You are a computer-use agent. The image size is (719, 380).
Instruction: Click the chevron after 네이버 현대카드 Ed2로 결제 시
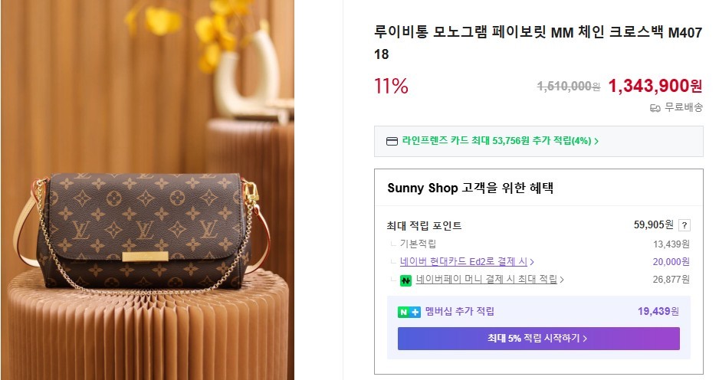[x=532, y=262]
